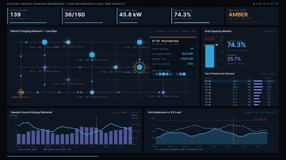This screenshot has width=286, height=160.
Task: Open the Active Sessions 139 card
Action: (x=33, y=16)
